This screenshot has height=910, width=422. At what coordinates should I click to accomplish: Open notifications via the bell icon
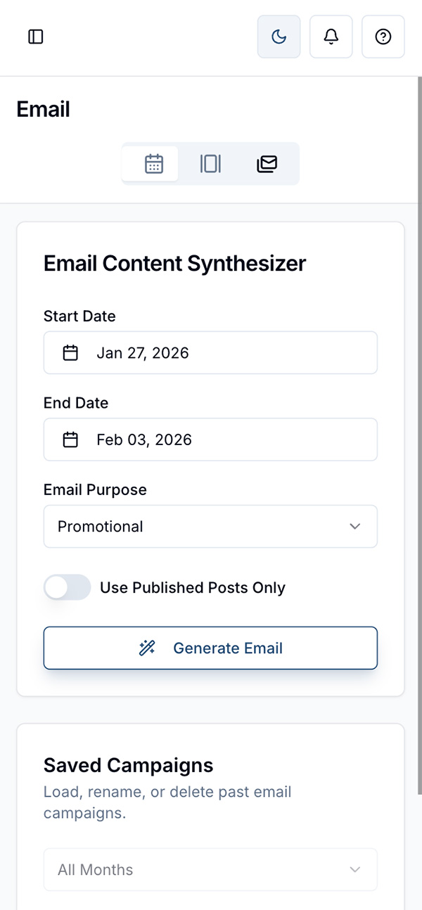331,37
